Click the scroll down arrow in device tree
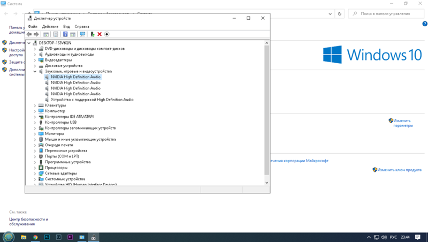Screen dimensions: 428x242 pos(266,183)
